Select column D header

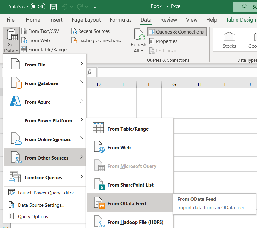tap(99, 84)
